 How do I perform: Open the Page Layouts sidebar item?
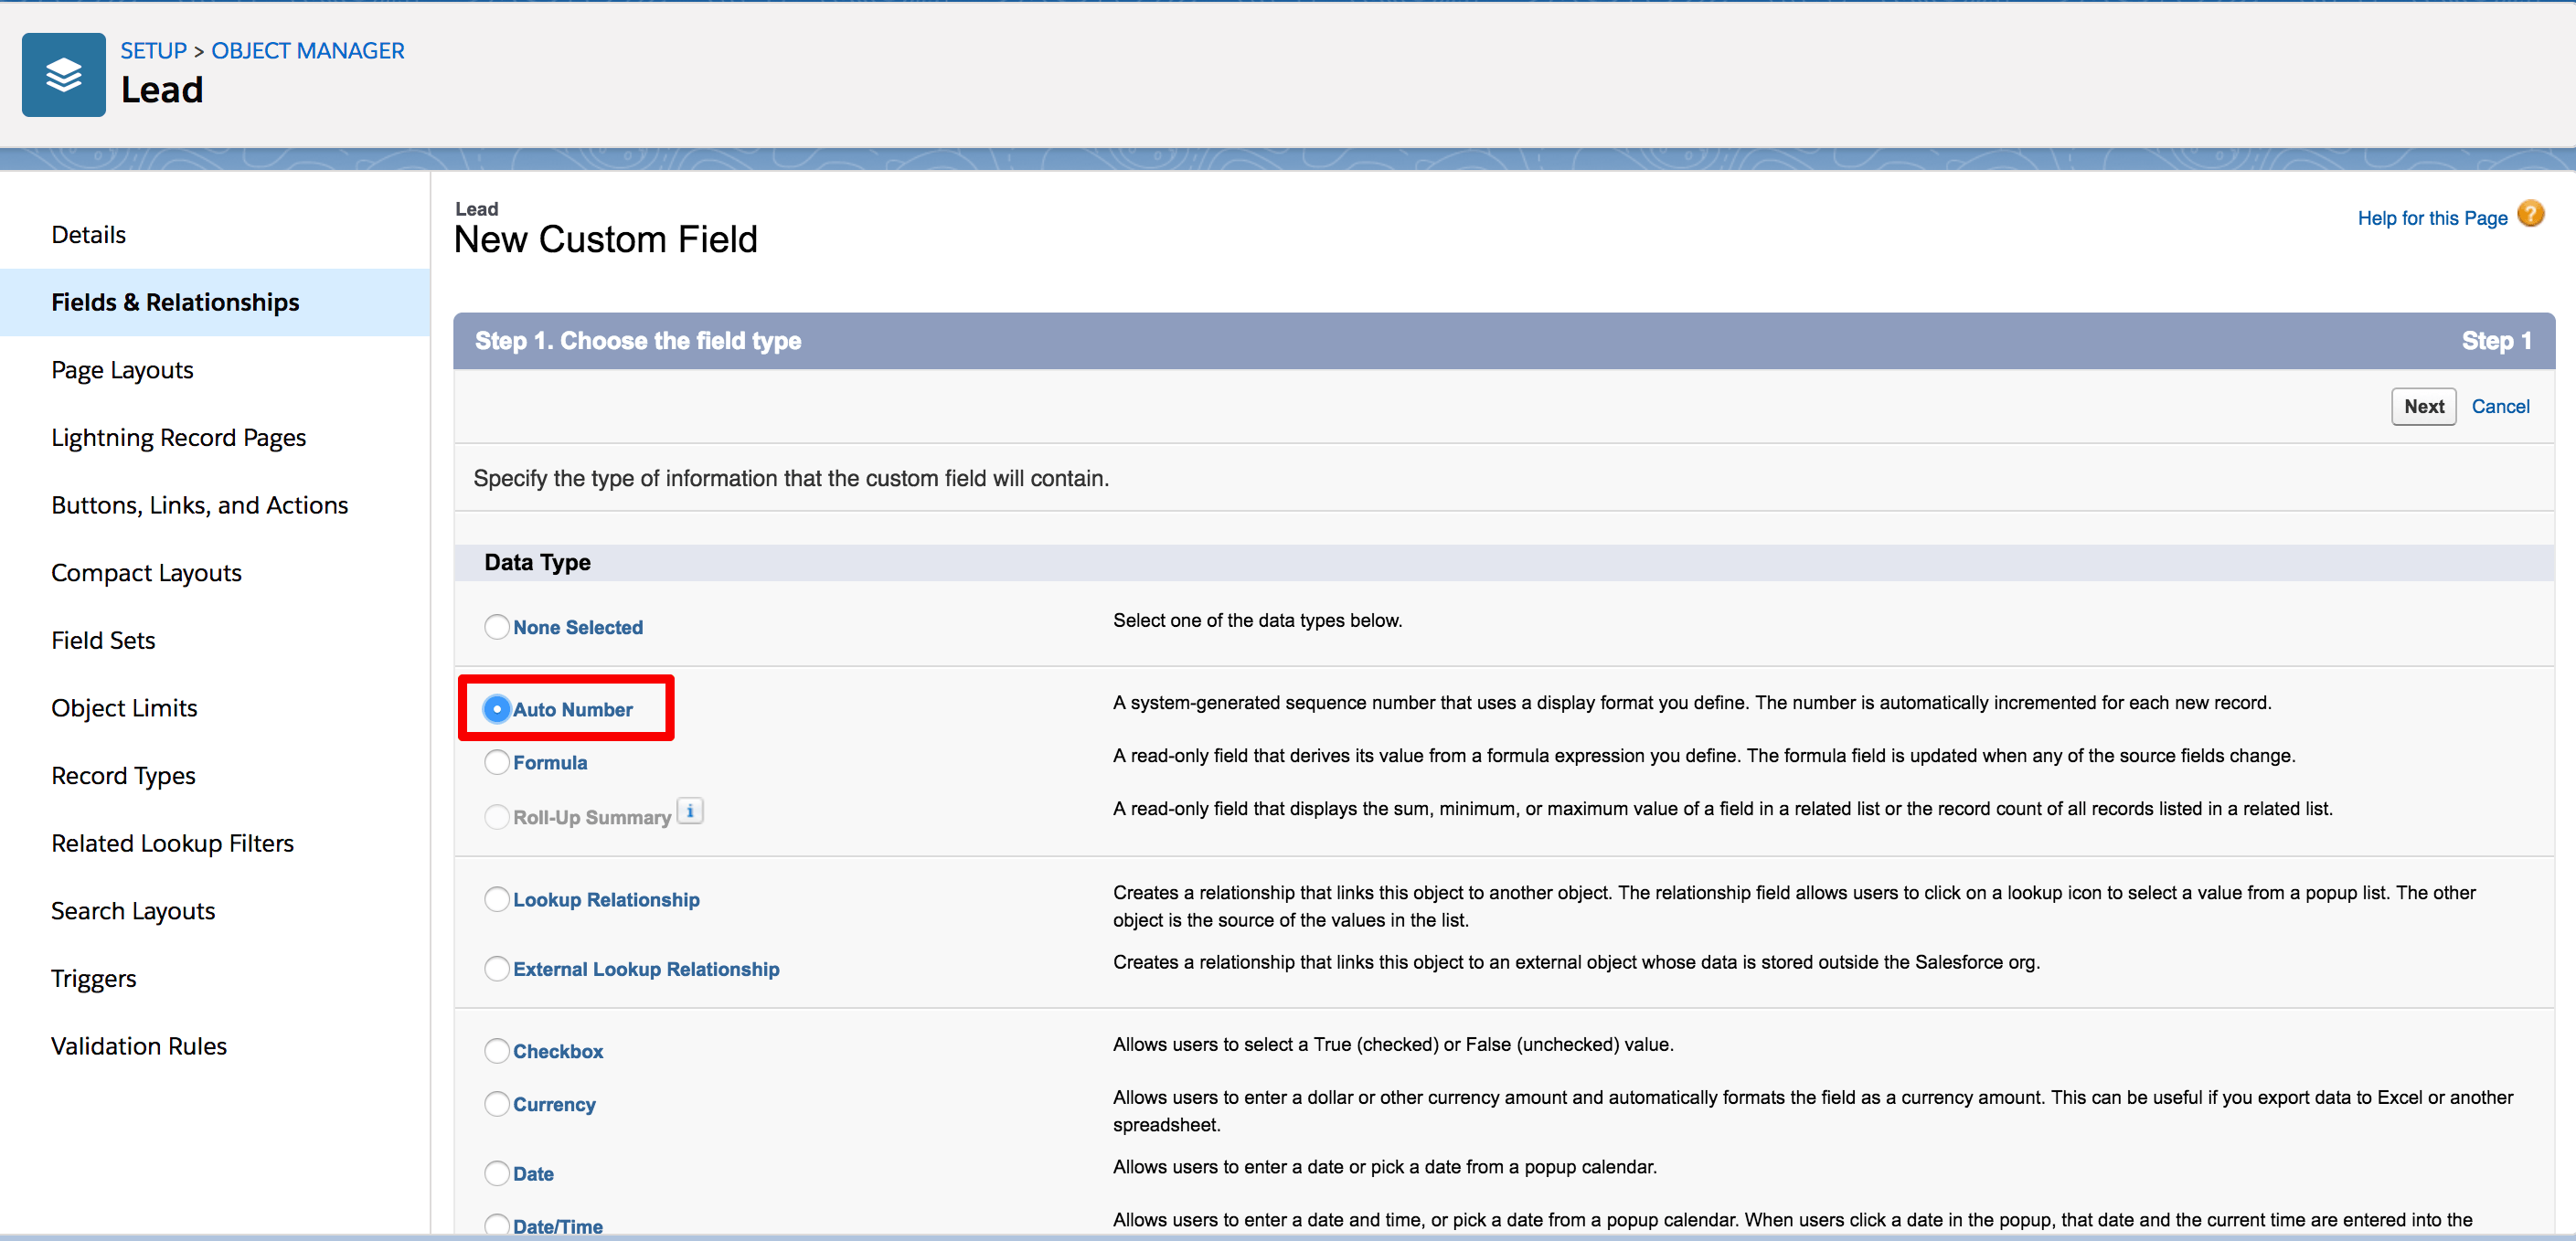pyautogui.click(x=122, y=370)
